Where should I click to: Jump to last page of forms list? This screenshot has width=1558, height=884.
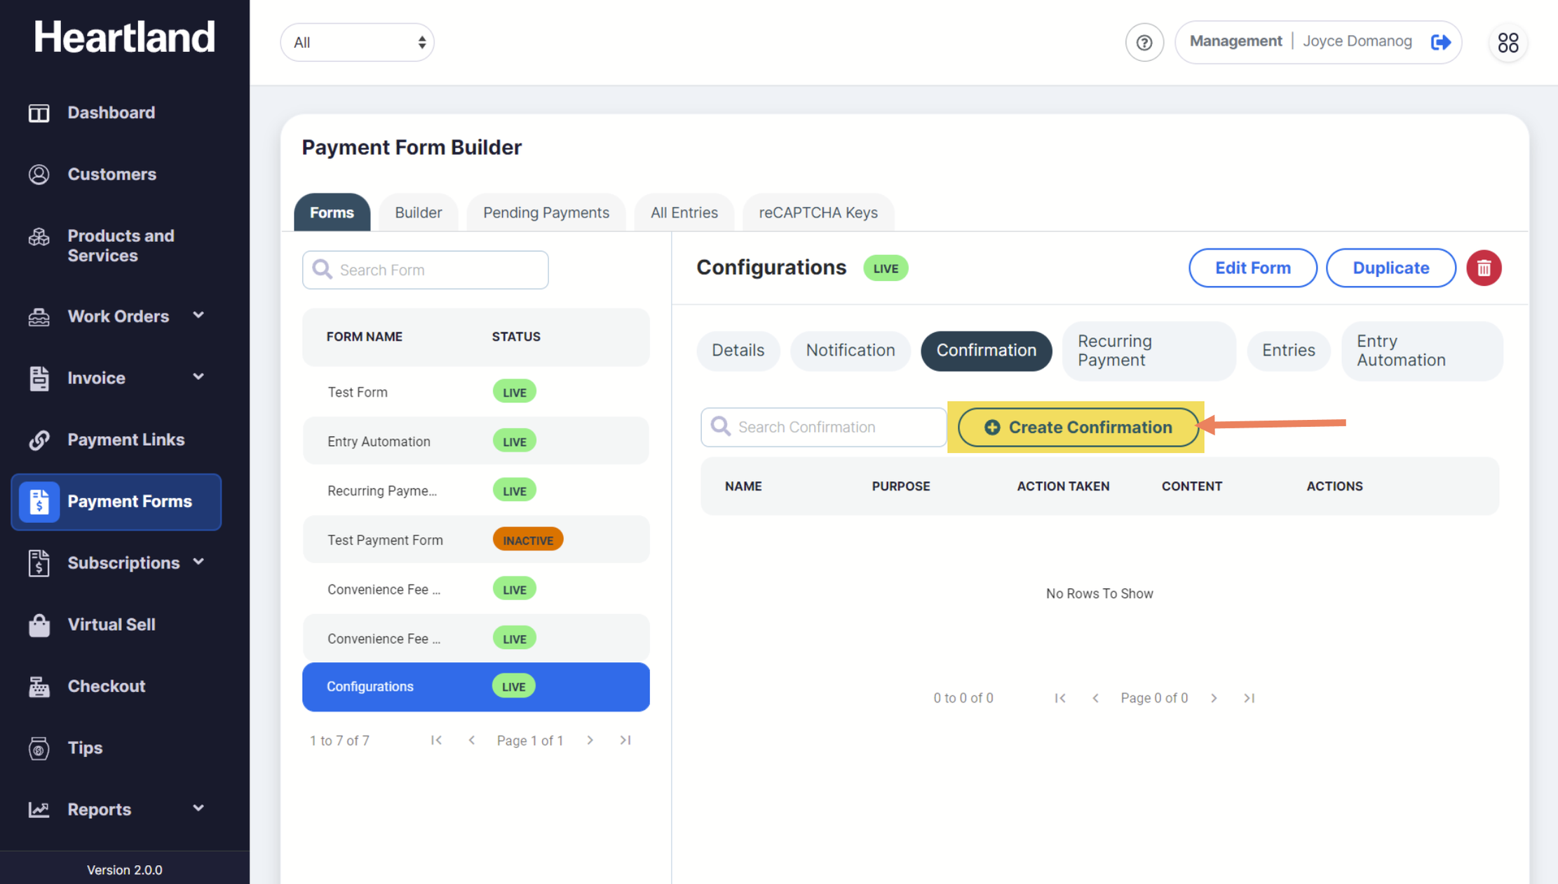point(625,740)
